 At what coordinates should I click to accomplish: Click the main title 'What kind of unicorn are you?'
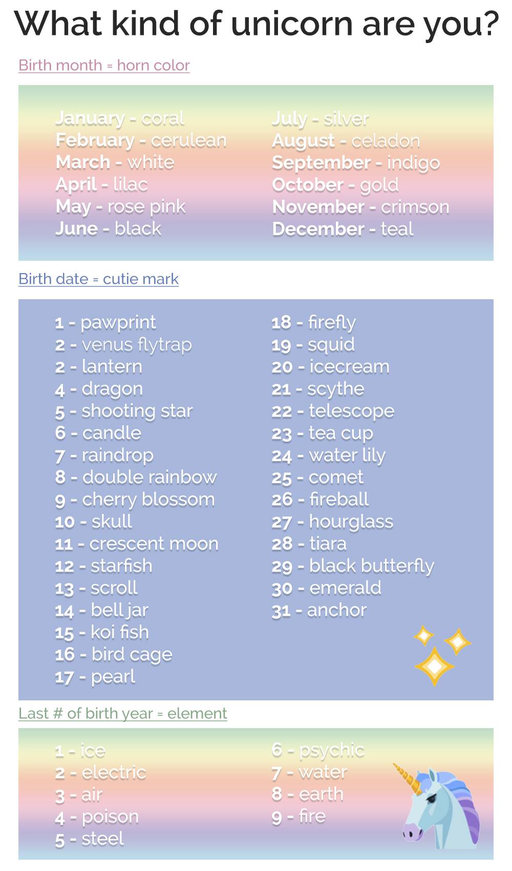256,25
